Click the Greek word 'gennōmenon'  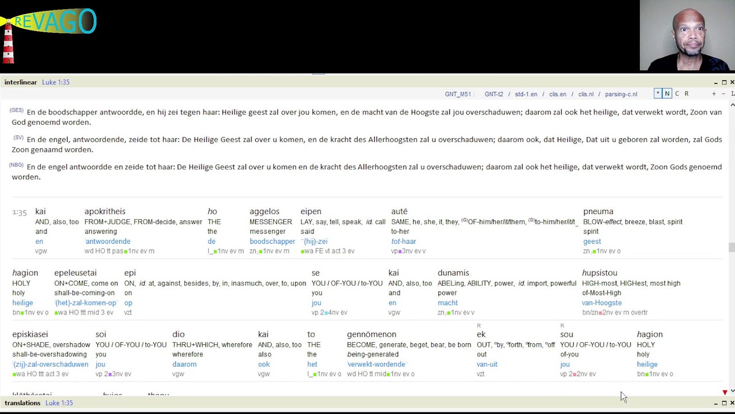click(372, 335)
